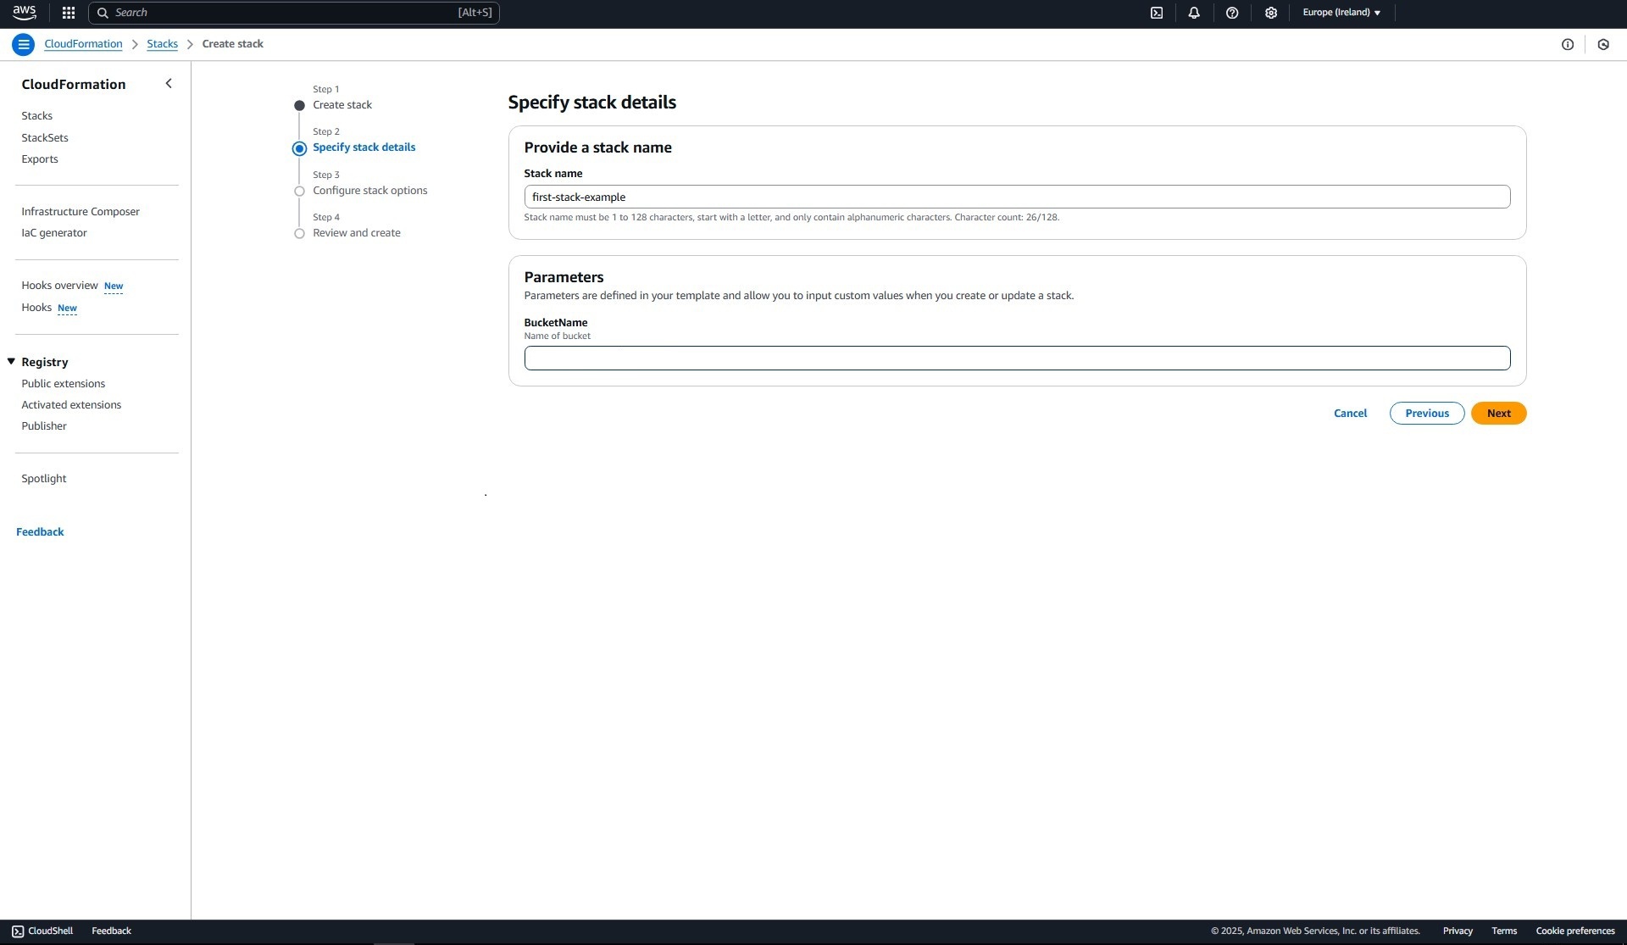
Task: Open the info panel icon
Action: 1567,44
